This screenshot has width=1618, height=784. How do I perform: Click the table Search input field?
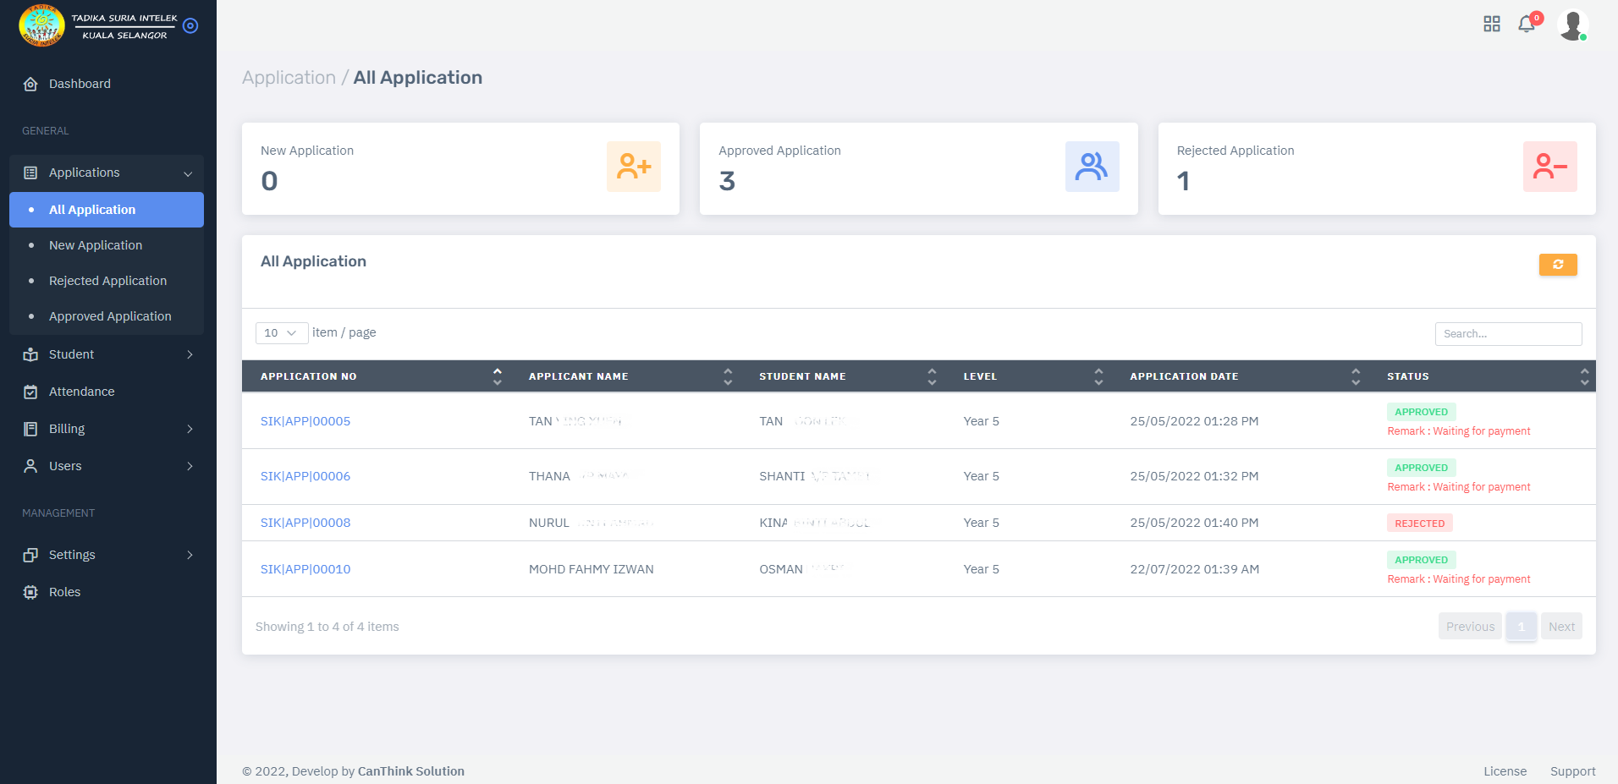click(1507, 334)
